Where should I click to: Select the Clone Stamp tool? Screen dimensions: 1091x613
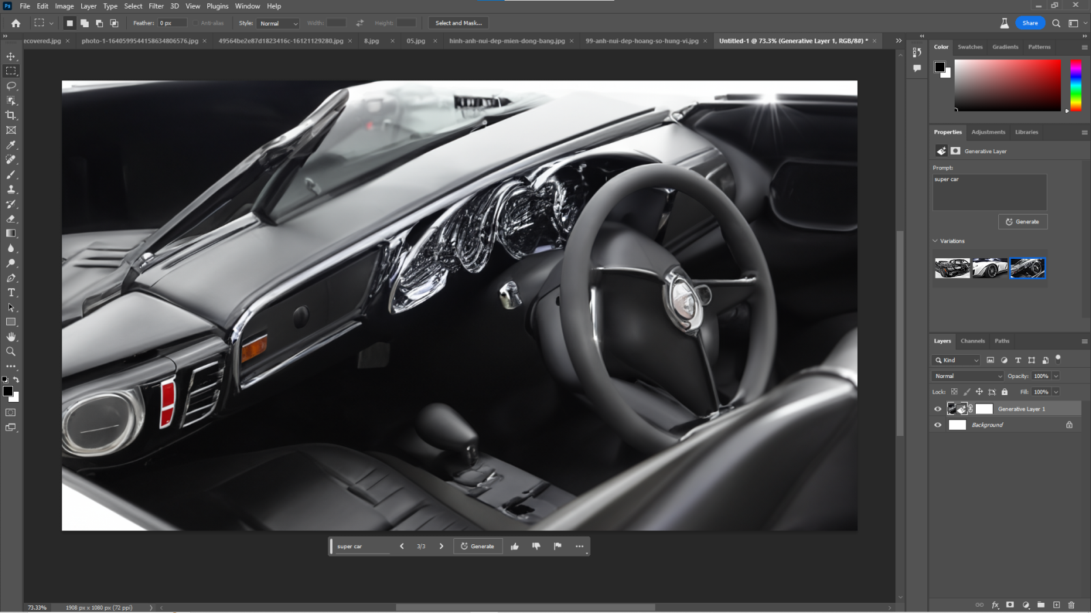11,189
